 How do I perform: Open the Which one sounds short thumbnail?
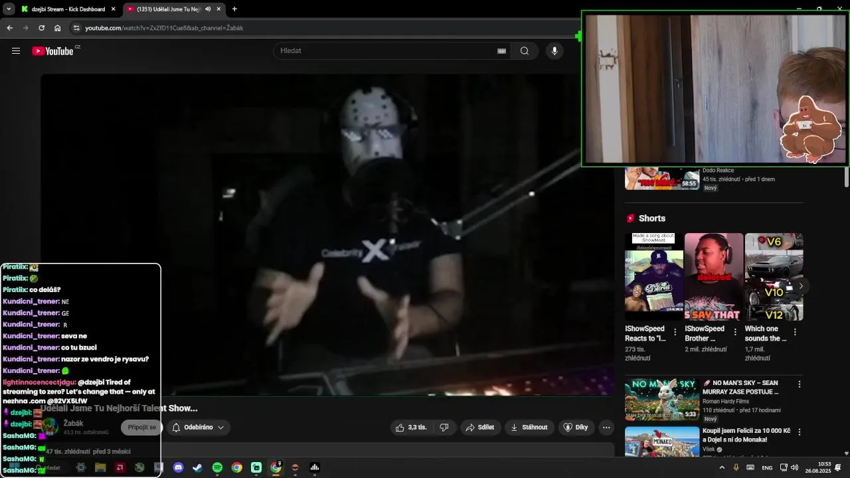tap(774, 277)
